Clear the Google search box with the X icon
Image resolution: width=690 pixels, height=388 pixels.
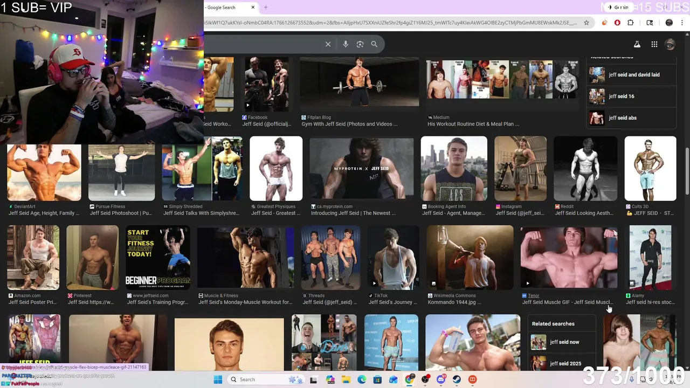(x=328, y=44)
